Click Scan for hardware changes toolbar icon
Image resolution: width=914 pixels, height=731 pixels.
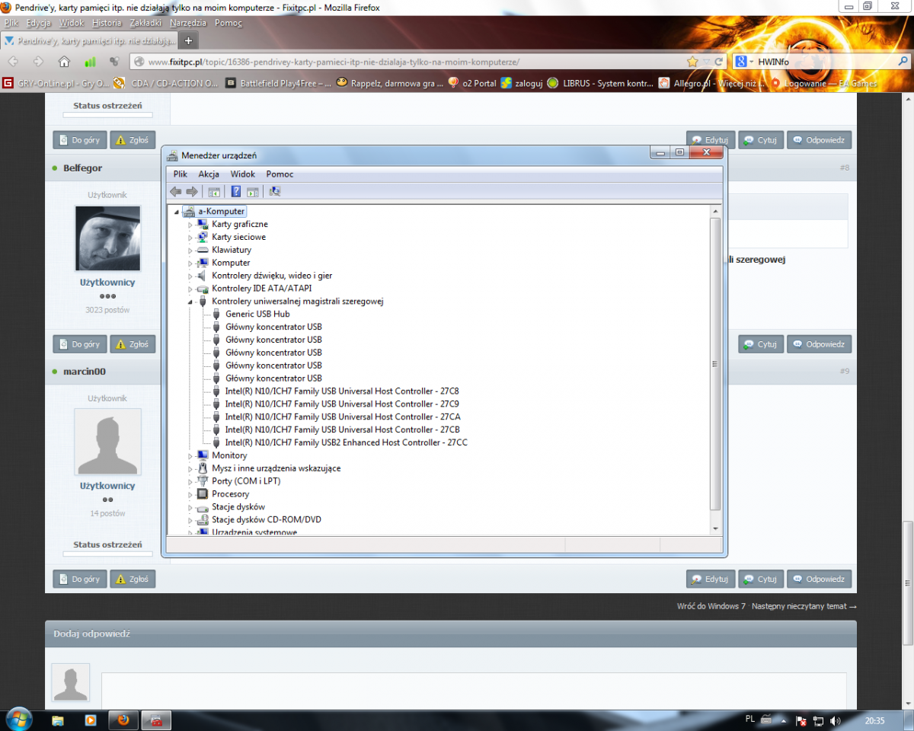[x=275, y=192]
